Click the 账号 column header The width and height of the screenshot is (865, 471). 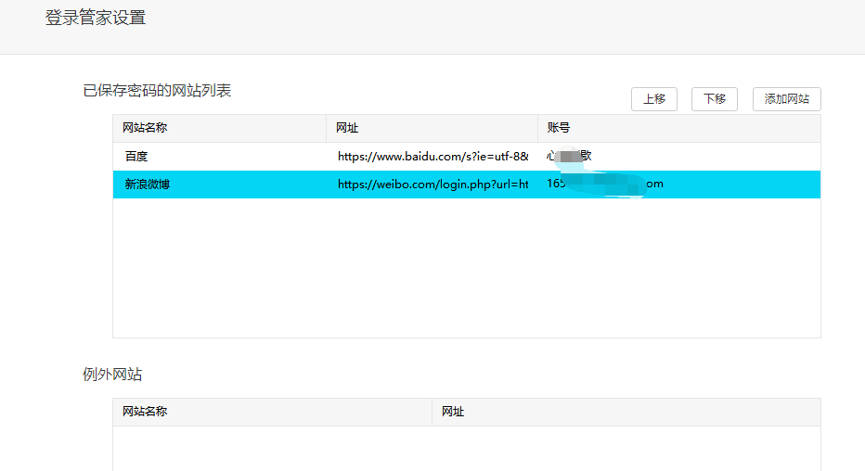[558, 128]
